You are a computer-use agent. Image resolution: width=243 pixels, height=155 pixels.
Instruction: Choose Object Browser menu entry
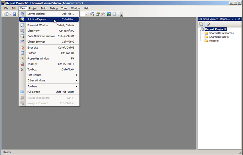click(49, 41)
